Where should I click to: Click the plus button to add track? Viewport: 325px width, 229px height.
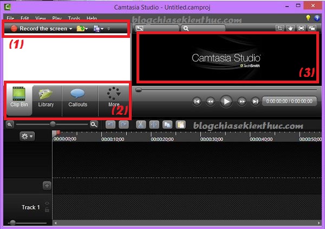[x=47, y=186]
